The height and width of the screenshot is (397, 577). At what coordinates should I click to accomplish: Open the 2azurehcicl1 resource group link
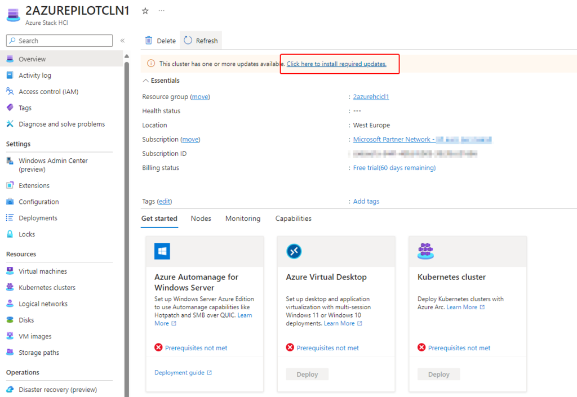[371, 97]
